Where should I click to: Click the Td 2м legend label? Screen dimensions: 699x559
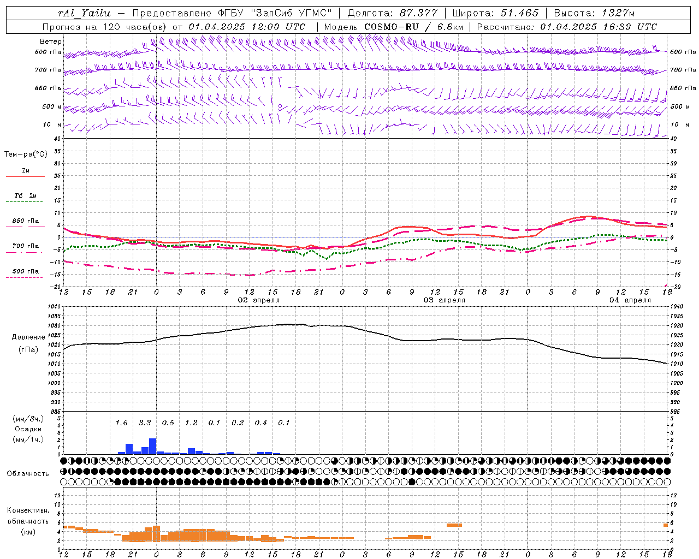(25, 195)
